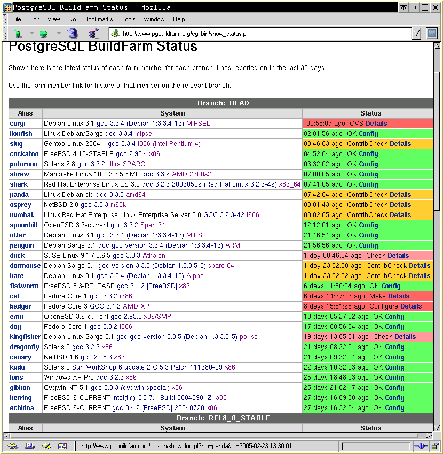
Task: Click status bar URL text show_log.pl
Action: click(186, 446)
